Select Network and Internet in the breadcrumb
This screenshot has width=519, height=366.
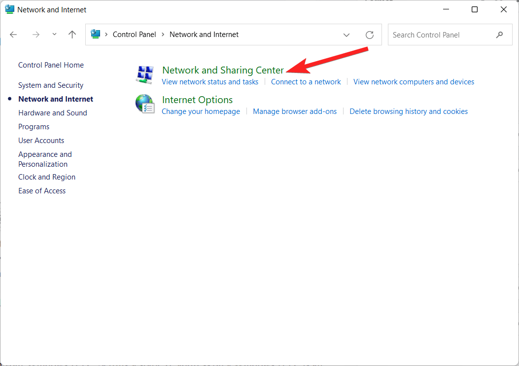204,34
